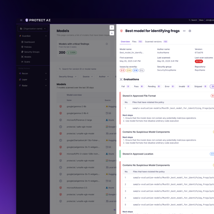
Task: Select microsoft/kosmos-2.5 row
Action: (86, 188)
